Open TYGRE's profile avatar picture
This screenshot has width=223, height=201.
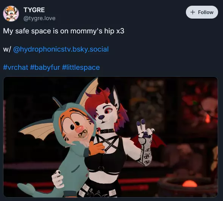click(x=11, y=14)
